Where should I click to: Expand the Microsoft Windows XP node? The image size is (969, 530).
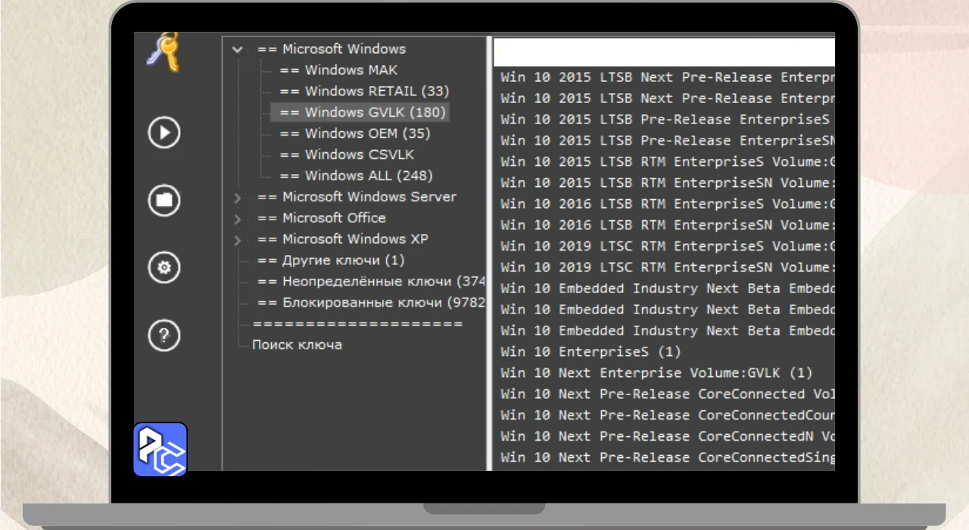[238, 240]
